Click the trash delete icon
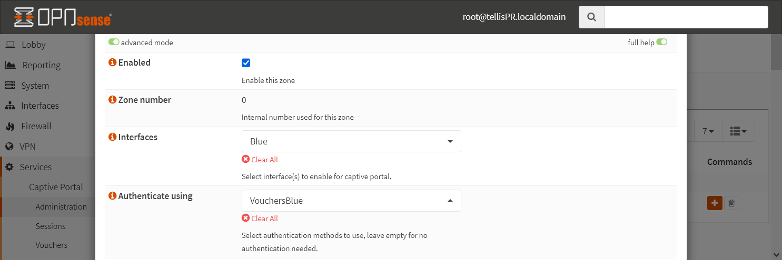The width and height of the screenshot is (782, 260). point(731,203)
